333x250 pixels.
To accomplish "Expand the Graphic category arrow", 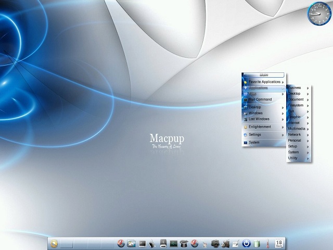I will [x=308, y=117].
